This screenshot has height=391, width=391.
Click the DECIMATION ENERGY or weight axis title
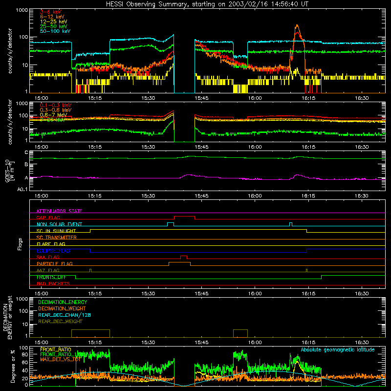pyautogui.click(x=7, y=317)
